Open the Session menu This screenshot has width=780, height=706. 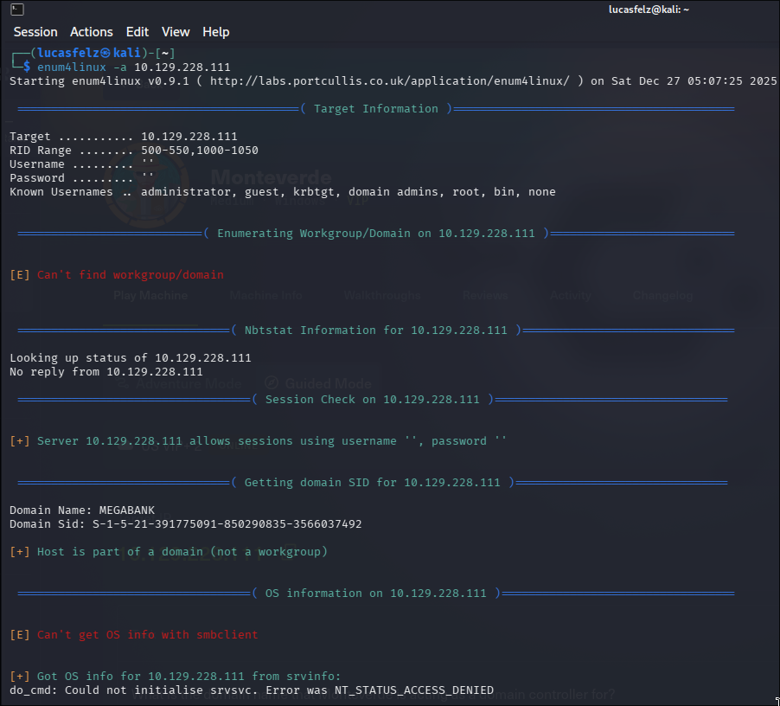pos(35,32)
